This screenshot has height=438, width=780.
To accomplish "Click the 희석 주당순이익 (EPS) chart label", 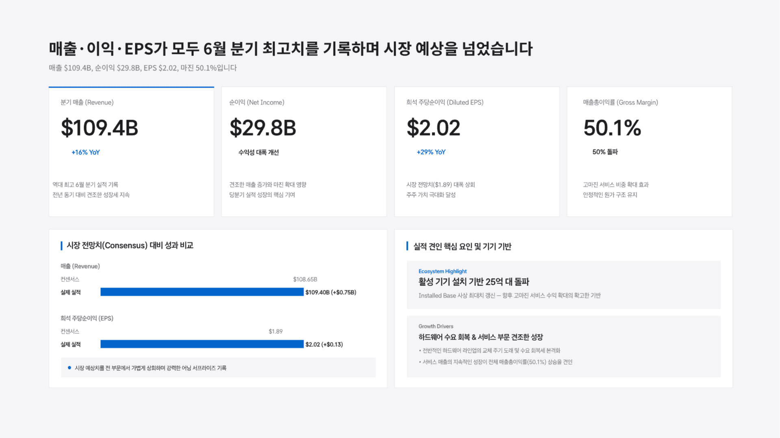I will [x=87, y=318].
